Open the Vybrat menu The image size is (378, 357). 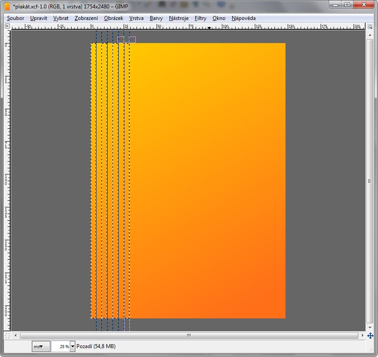(x=61, y=18)
